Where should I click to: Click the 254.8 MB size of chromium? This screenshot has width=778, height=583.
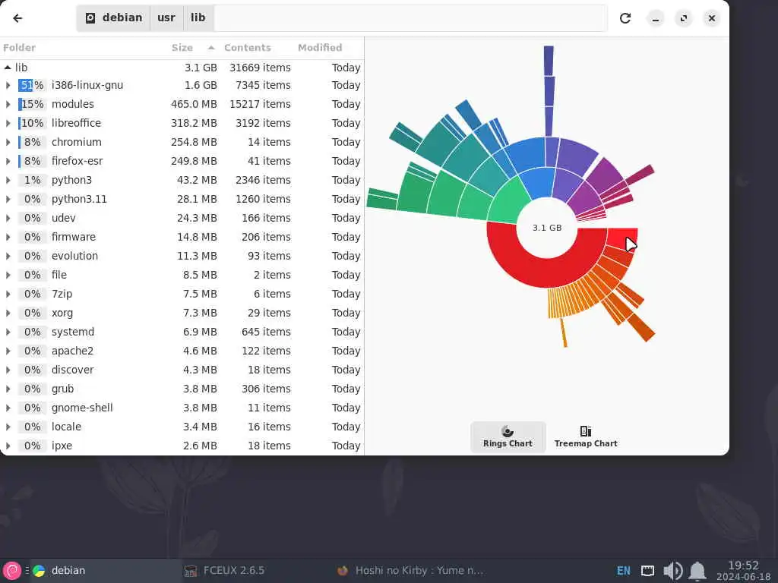pos(194,142)
